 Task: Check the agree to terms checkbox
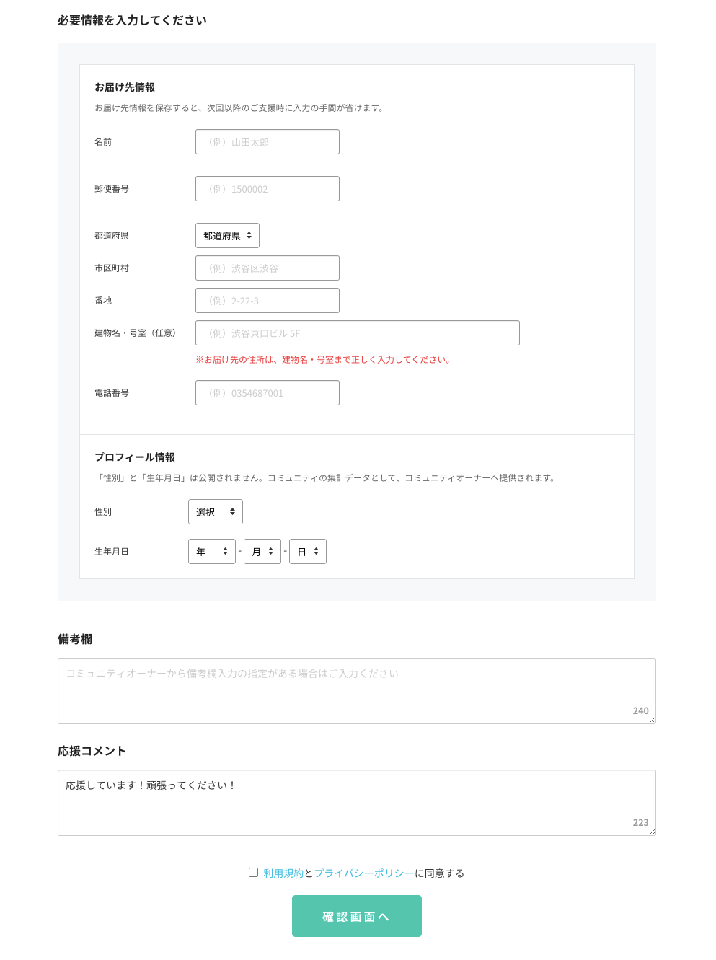(x=253, y=873)
